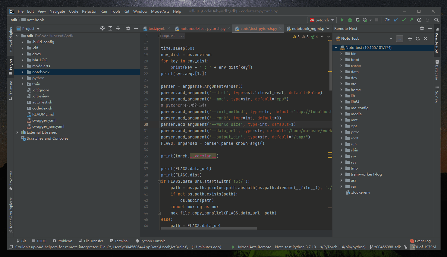This screenshot has height=257, width=447.
Task: Open Remote Host panel settings gear
Action: 422,28
